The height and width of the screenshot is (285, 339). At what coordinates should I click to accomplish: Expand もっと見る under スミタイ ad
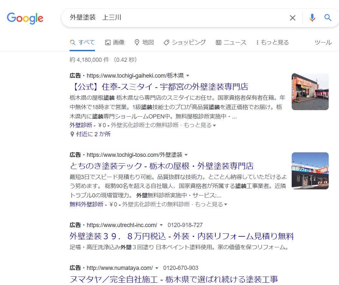200,125
